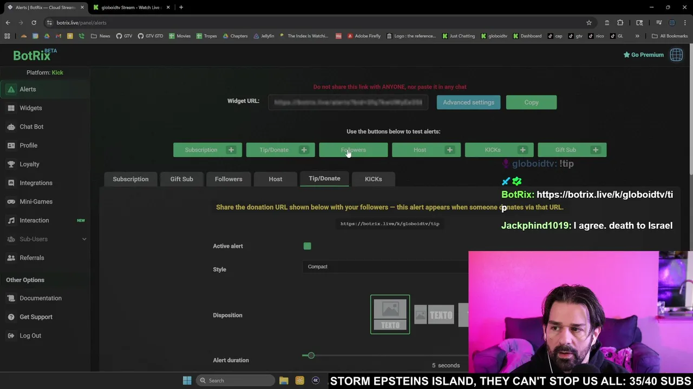Viewport: 693px width, 389px height.
Task: Open the media controls icon in toolbar
Action: 659,23
